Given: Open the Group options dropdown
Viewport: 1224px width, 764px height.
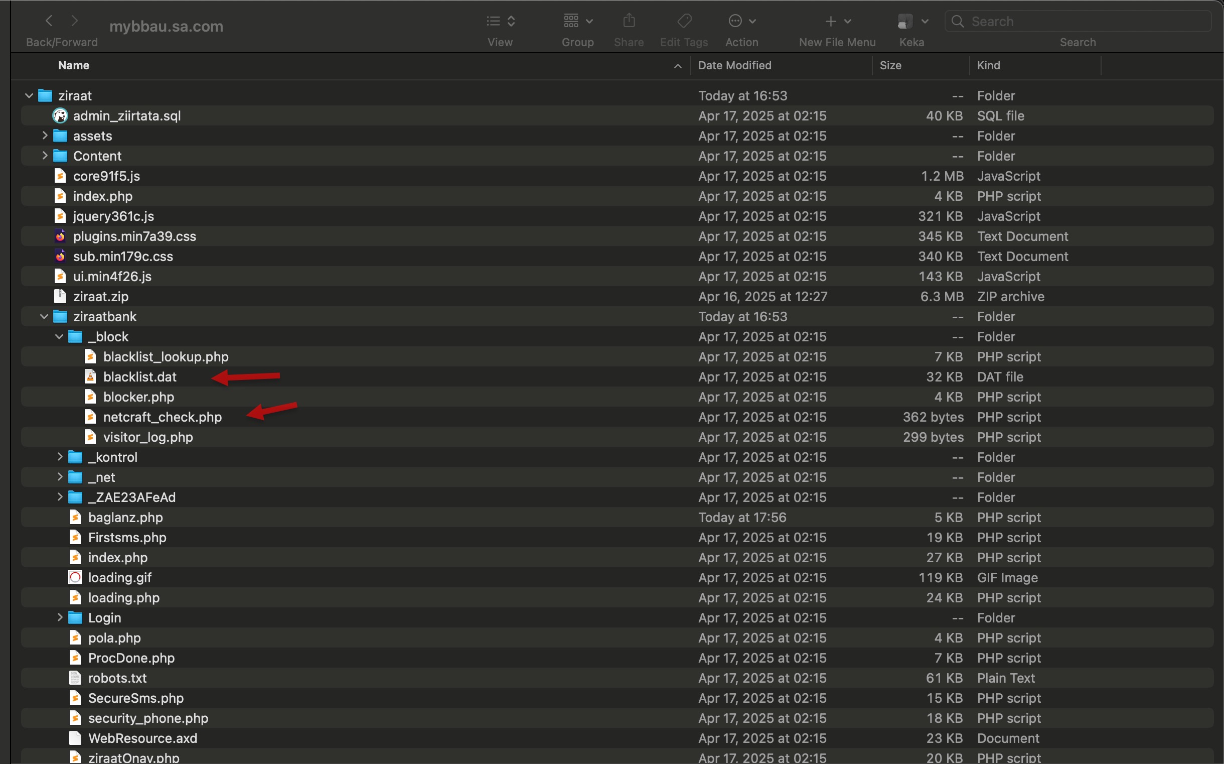Looking at the screenshot, I should [x=578, y=21].
